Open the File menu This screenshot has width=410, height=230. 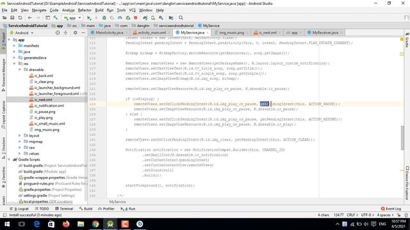point(4,10)
